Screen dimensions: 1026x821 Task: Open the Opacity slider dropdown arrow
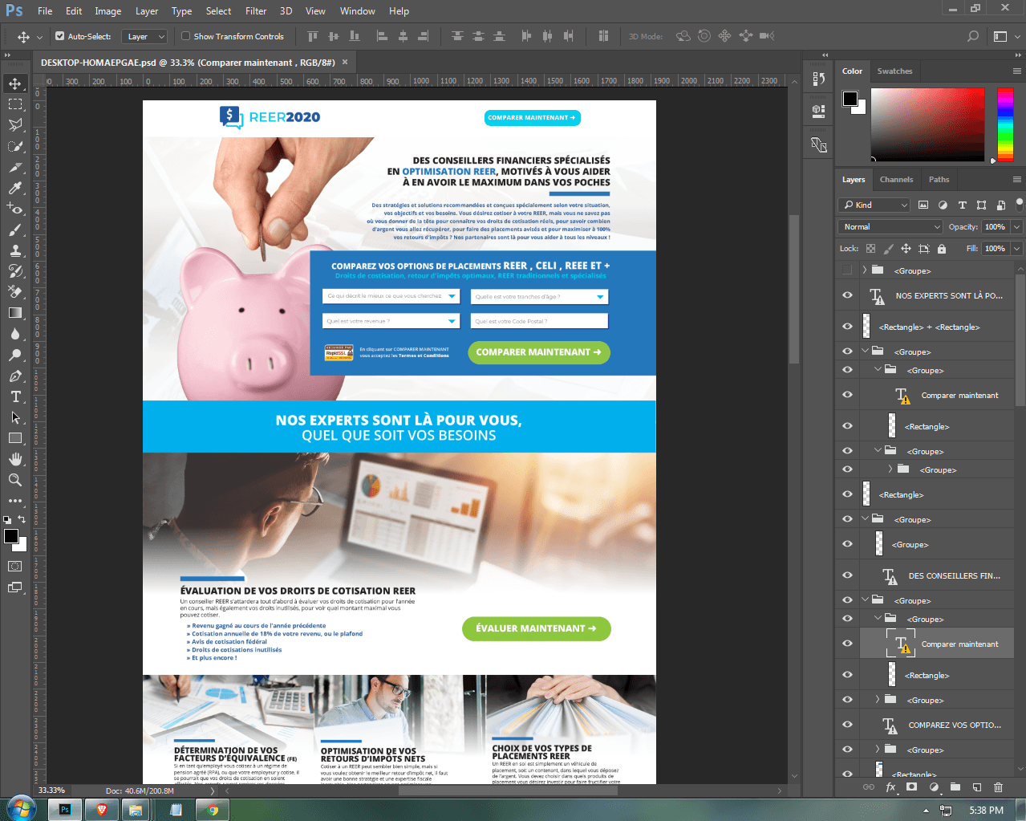tap(1016, 227)
